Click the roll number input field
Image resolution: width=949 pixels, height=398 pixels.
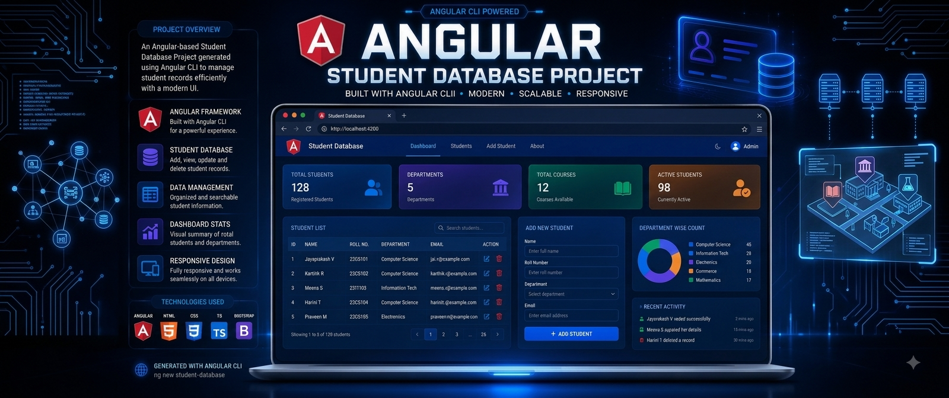coord(571,272)
